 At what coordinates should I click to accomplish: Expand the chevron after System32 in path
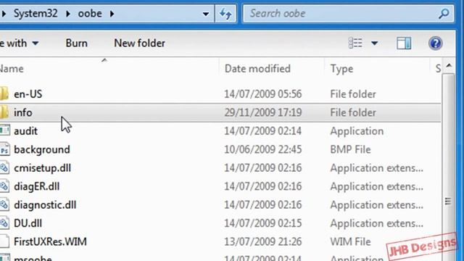(67, 14)
